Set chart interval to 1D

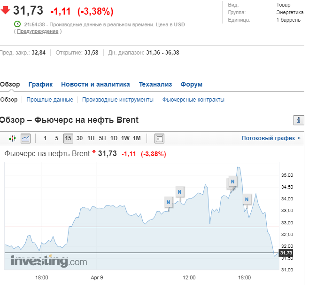click(114, 138)
